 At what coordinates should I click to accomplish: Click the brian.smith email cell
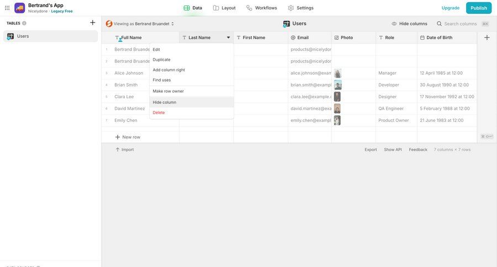(x=310, y=85)
